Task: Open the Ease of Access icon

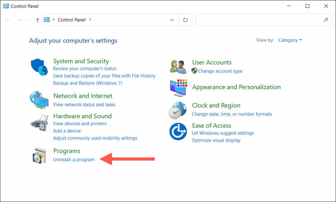Action: 178,131
